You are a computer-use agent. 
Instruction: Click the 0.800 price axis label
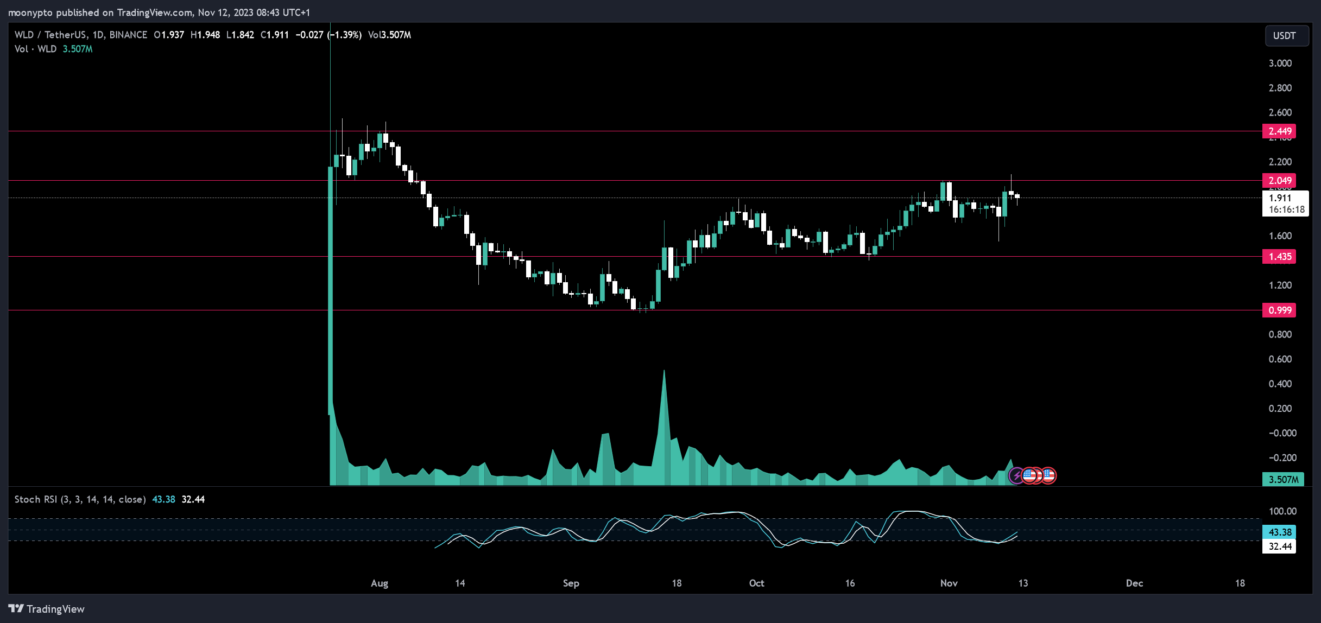tap(1280, 335)
